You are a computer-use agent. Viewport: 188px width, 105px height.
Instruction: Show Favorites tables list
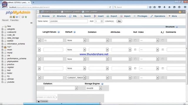coord(14,20)
